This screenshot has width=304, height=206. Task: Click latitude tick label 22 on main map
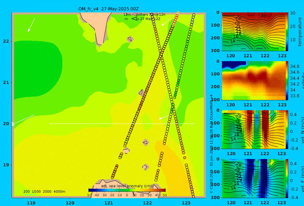click(x=6, y=41)
